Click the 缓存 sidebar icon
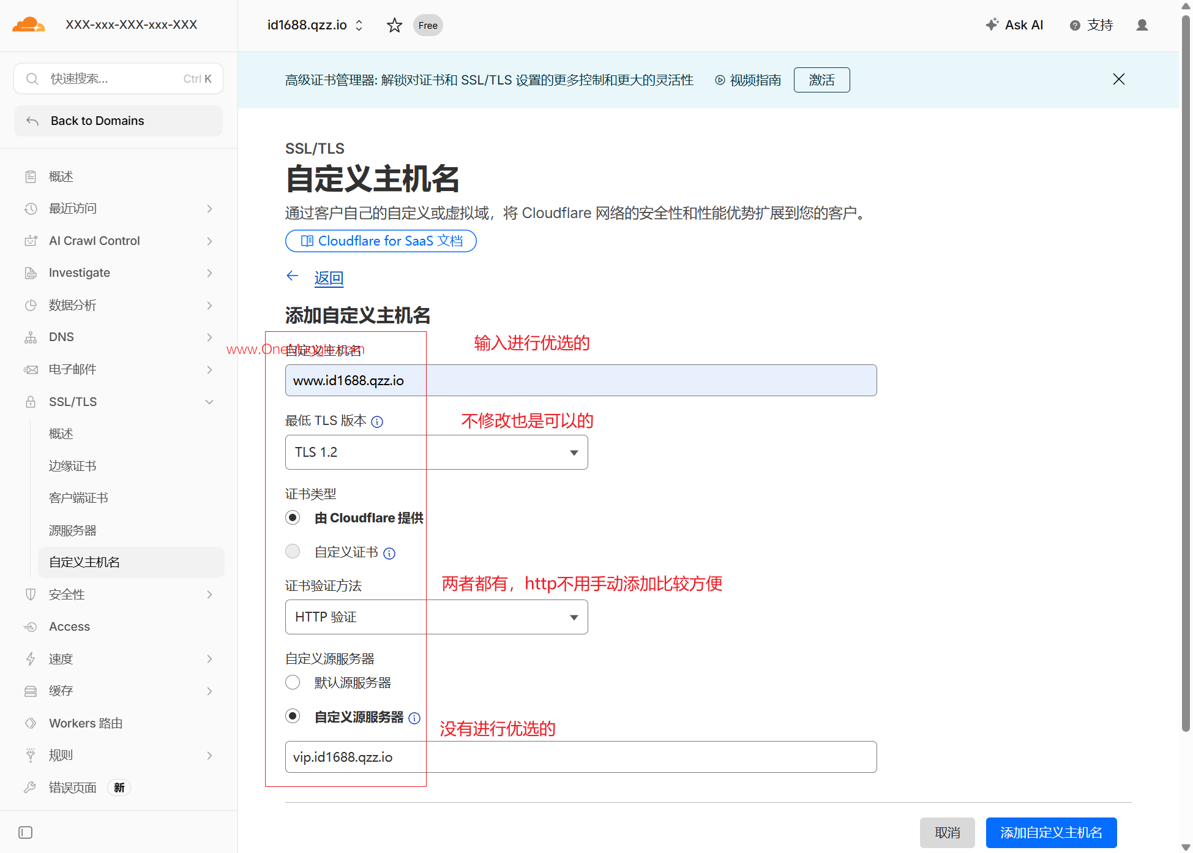 31,691
